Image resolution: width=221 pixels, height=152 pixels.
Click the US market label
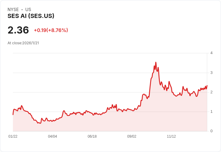[x=28, y=10]
